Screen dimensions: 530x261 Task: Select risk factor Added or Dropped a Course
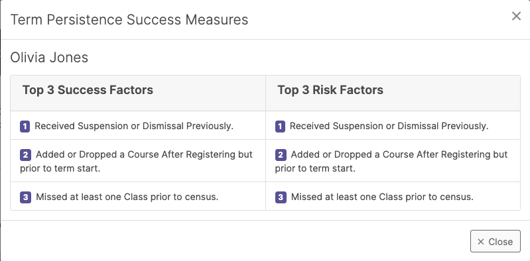(391, 162)
